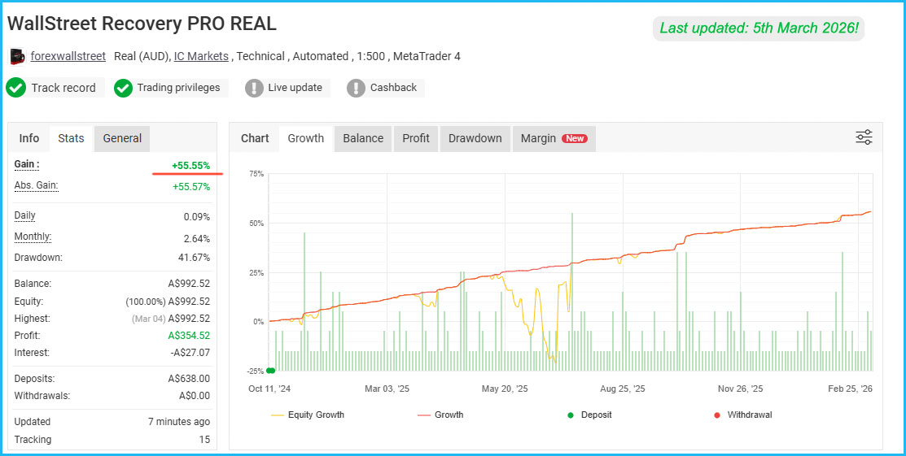Click the underlined Daily label

click(25, 216)
